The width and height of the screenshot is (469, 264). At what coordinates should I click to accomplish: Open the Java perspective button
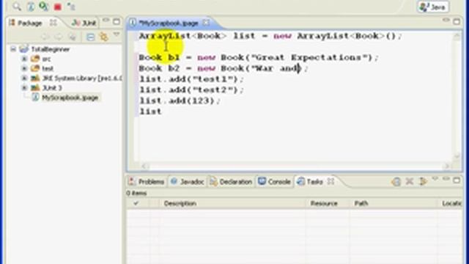coord(433,7)
